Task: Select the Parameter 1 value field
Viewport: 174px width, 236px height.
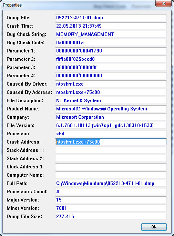Action: (111, 51)
